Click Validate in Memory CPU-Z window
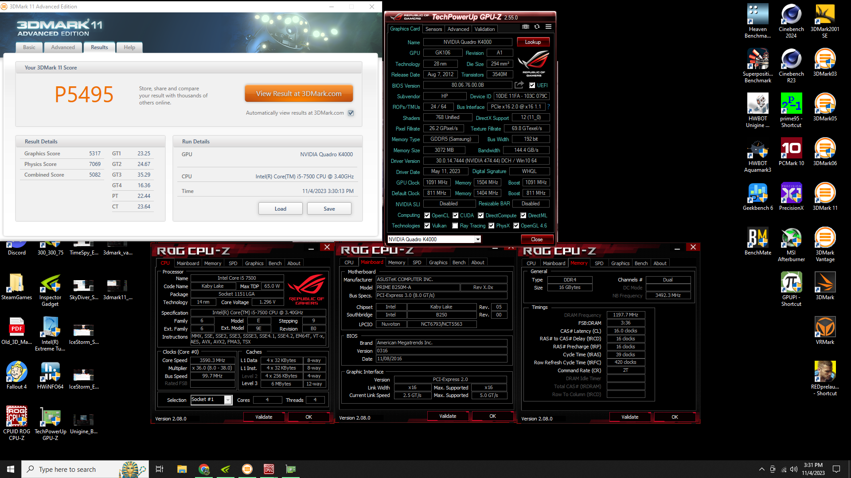Viewport: 851px width, 478px height. [630, 417]
